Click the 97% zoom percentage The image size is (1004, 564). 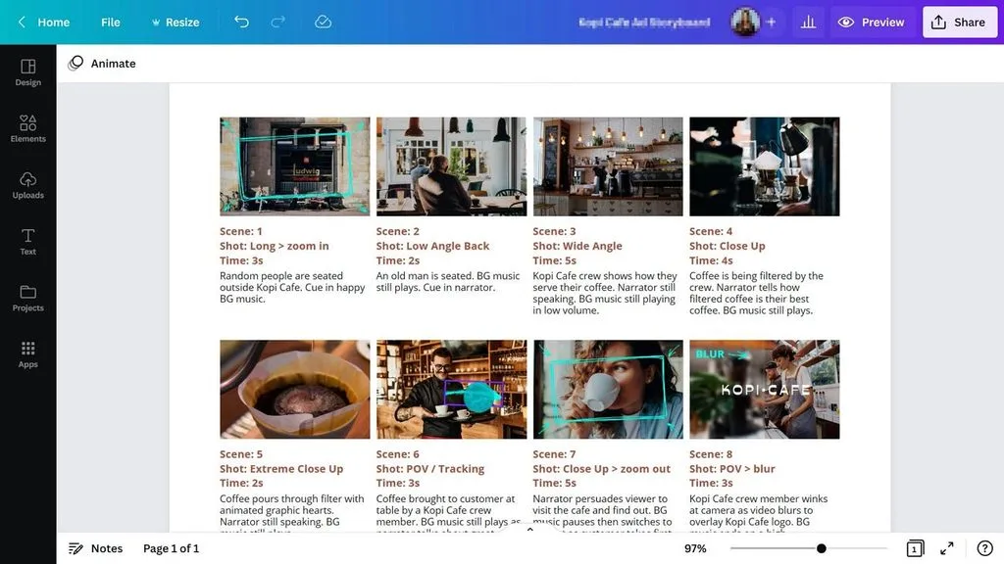click(x=695, y=548)
